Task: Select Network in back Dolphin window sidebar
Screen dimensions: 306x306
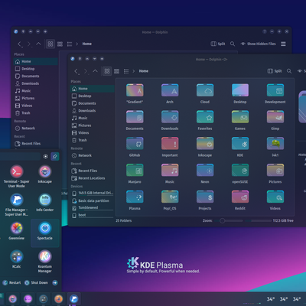Action: (36, 129)
